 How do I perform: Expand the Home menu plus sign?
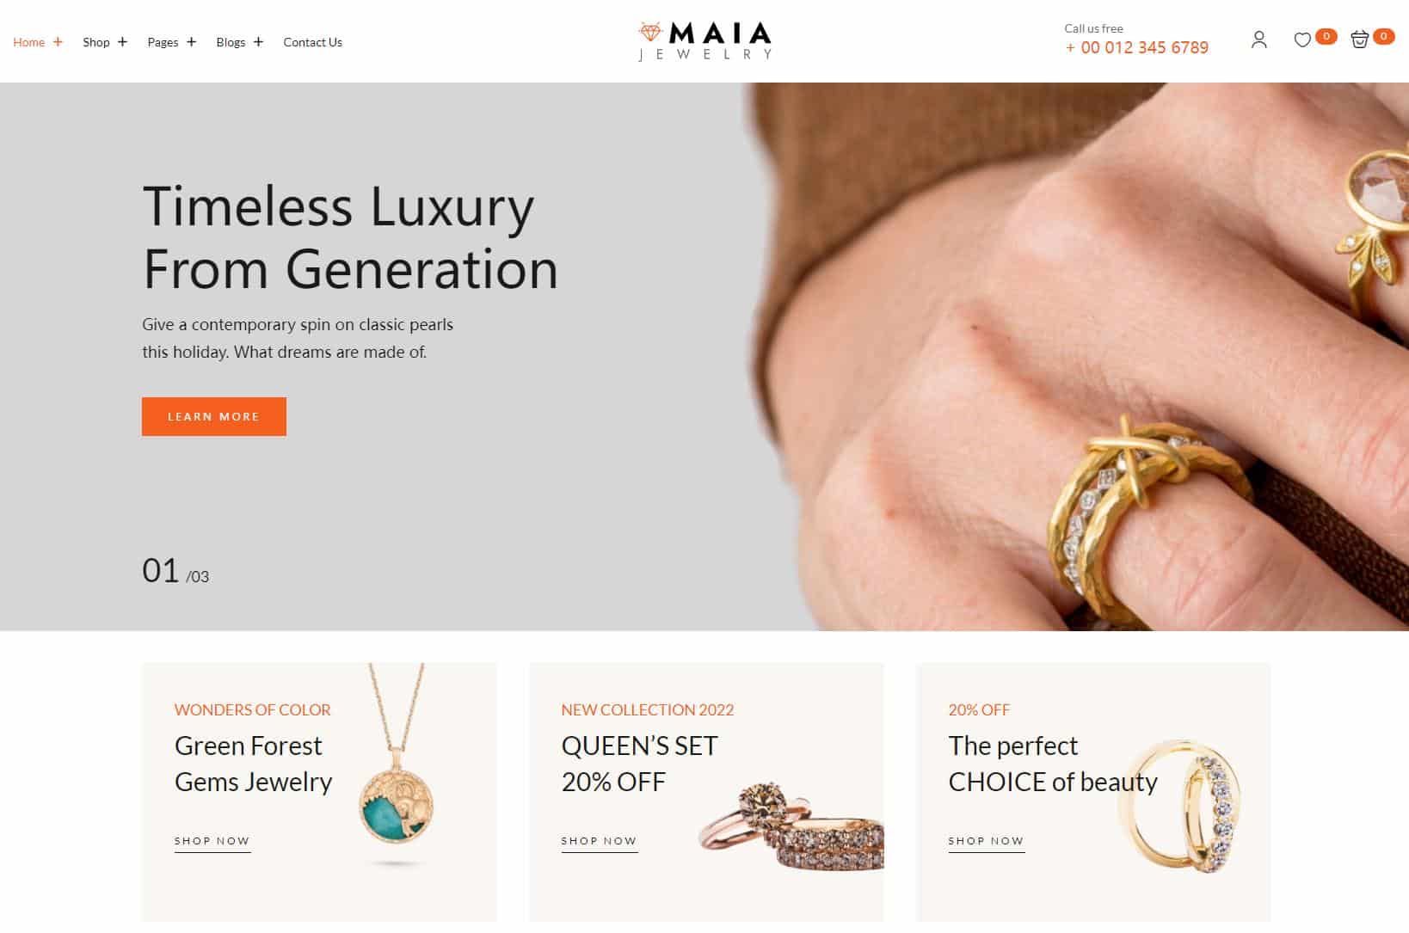coord(58,41)
